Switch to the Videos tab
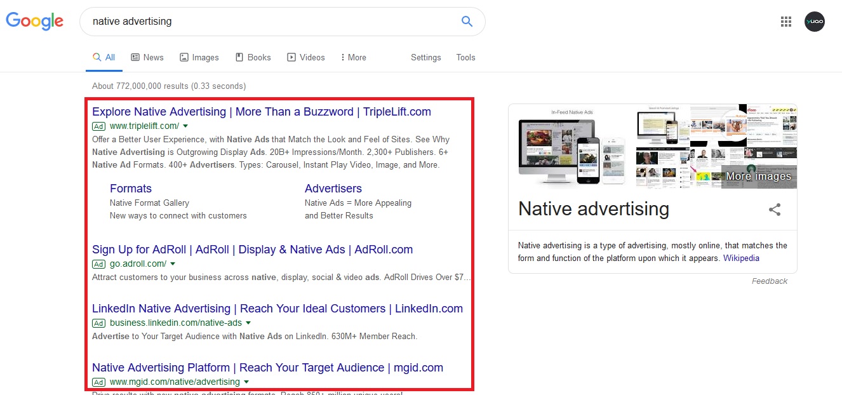Screen dimensions: 842x395 pos(306,57)
